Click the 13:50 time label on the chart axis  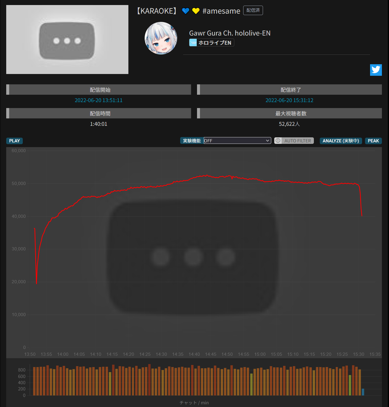point(30,354)
